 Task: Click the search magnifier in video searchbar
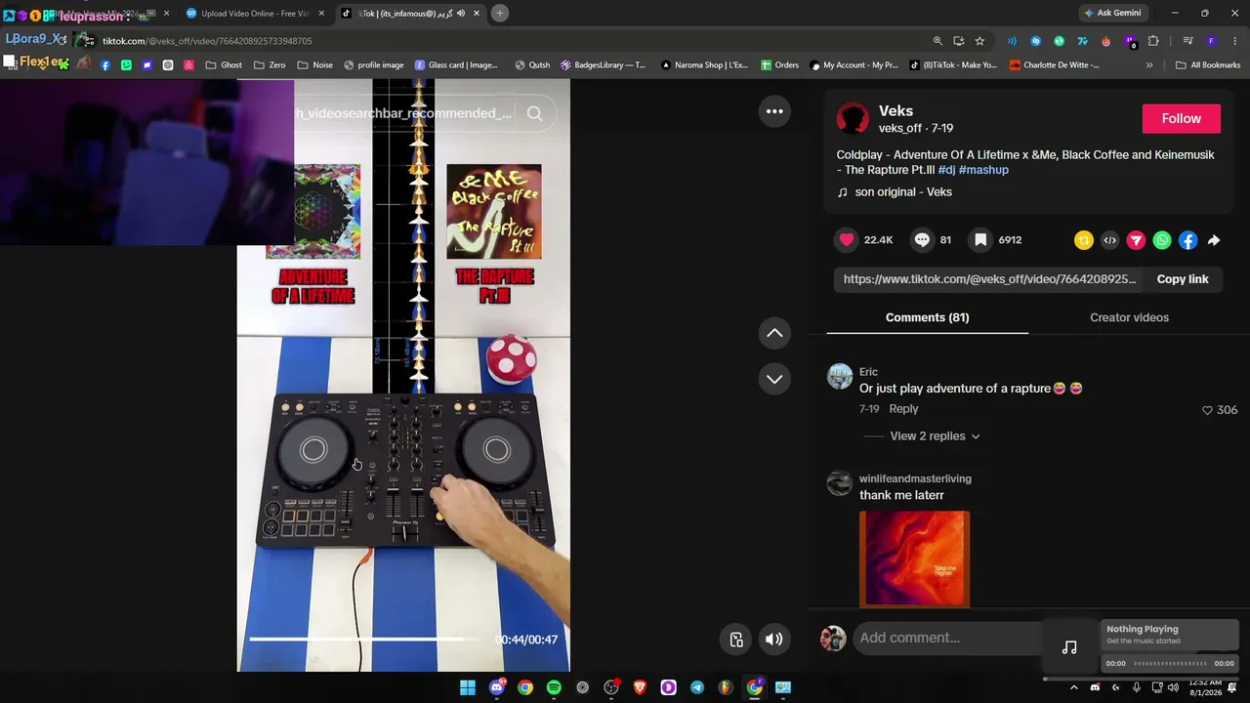[x=534, y=113]
